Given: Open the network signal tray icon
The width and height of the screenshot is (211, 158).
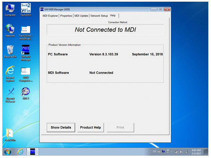Looking at the screenshot, I should coord(186,152).
